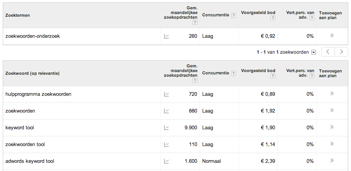Open help for top Voorgesteld bod column
Viewport: 351px width, 171px height.
[x=273, y=18]
